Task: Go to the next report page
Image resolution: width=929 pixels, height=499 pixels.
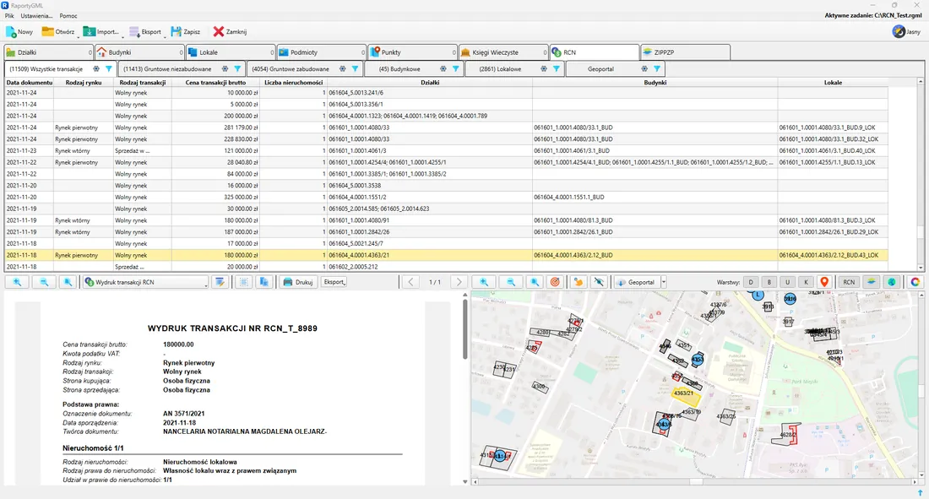Action: (459, 282)
